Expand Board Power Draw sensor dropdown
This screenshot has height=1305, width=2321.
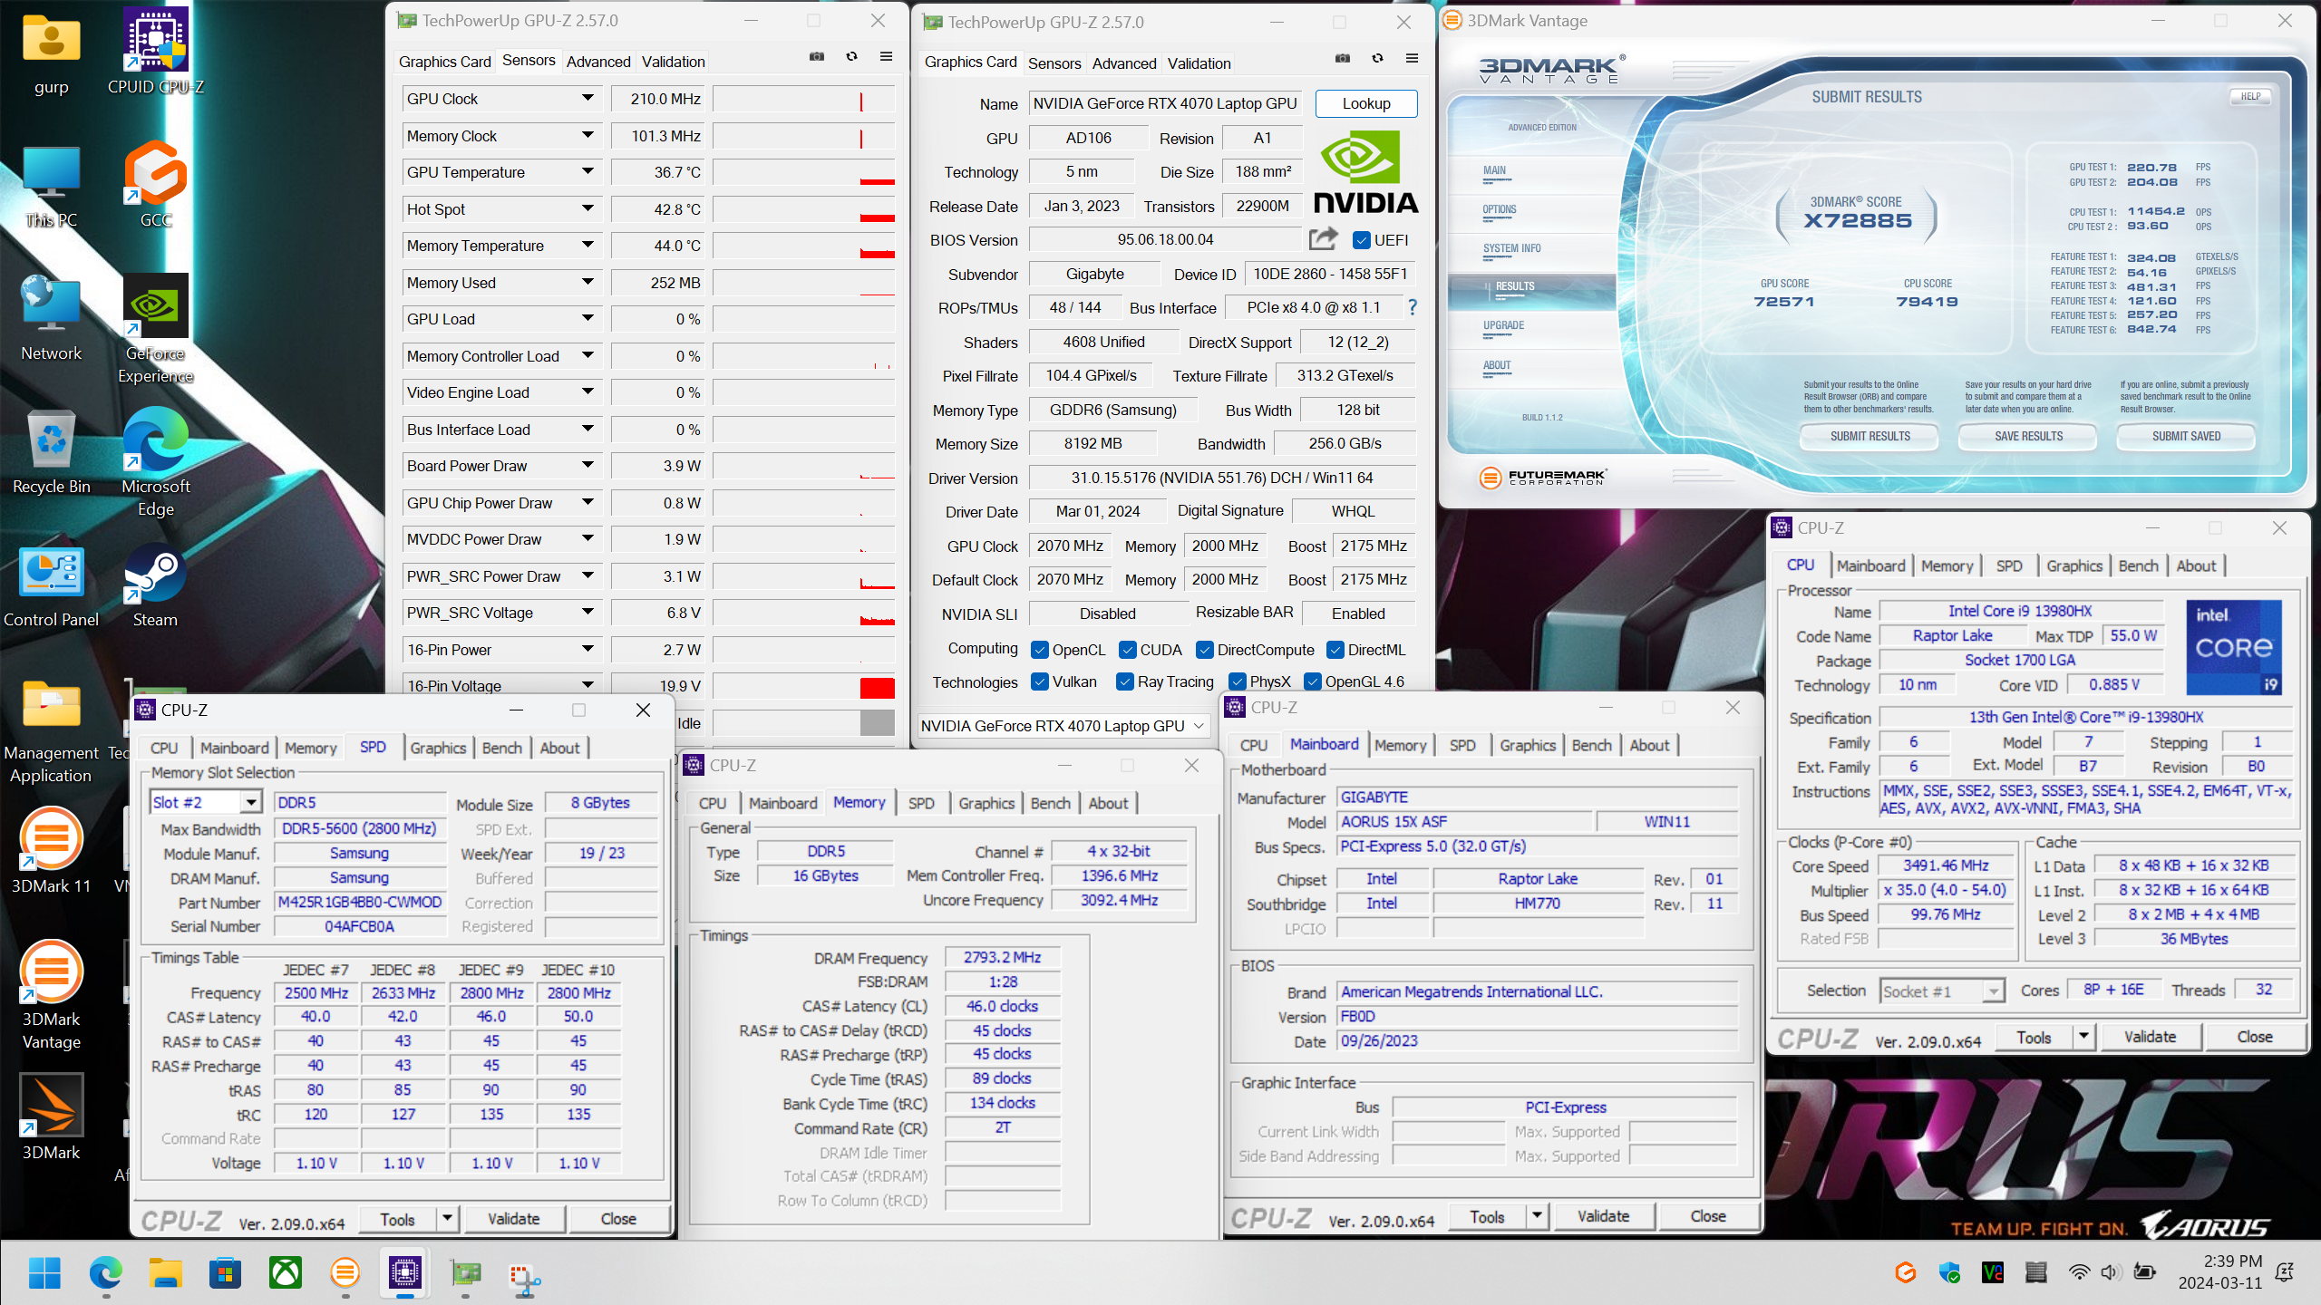588,465
